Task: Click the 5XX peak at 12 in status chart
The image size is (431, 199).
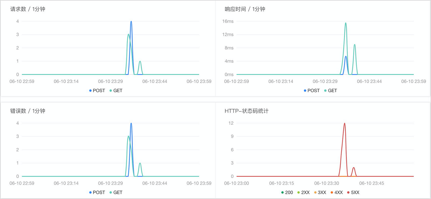Action: pos(344,123)
